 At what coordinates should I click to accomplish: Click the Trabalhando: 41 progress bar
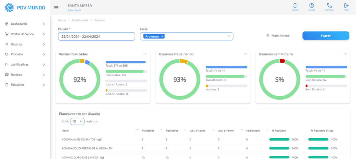[x=226, y=77]
